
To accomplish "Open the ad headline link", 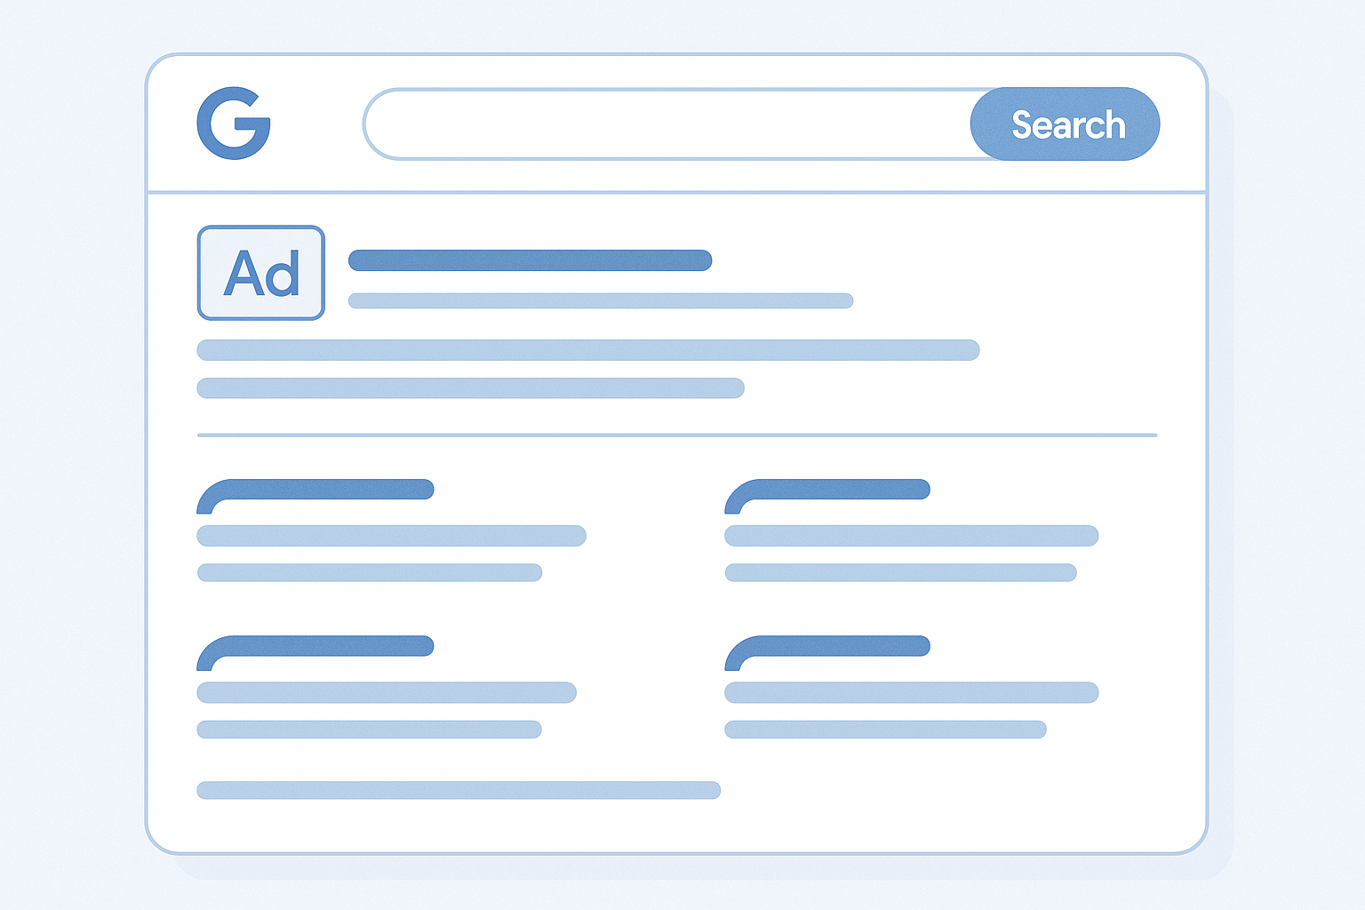I will 530,260.
